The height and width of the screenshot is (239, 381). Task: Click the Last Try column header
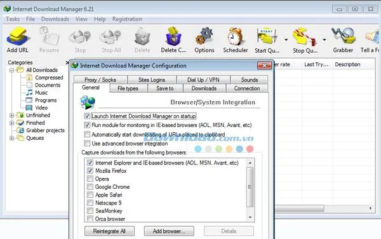point(316,64)
